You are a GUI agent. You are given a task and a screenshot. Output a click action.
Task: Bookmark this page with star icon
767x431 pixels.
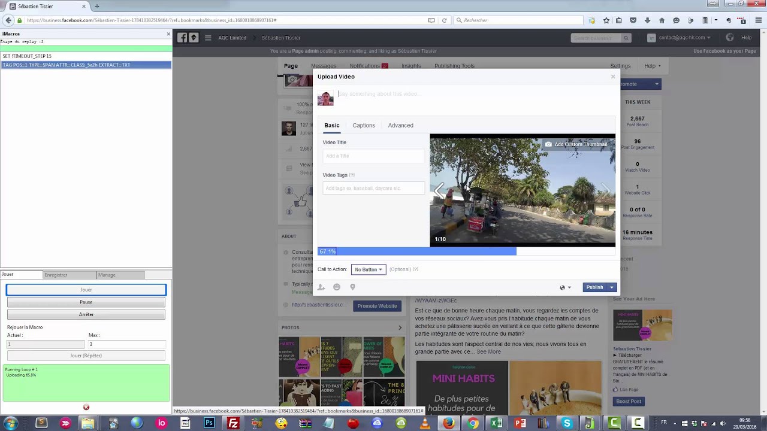pos(606,20)
